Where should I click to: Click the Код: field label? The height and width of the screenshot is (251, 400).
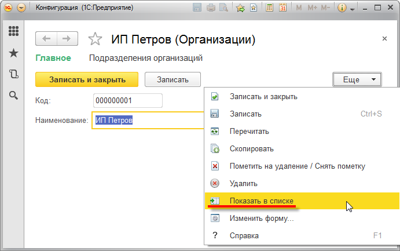point(43,101)
